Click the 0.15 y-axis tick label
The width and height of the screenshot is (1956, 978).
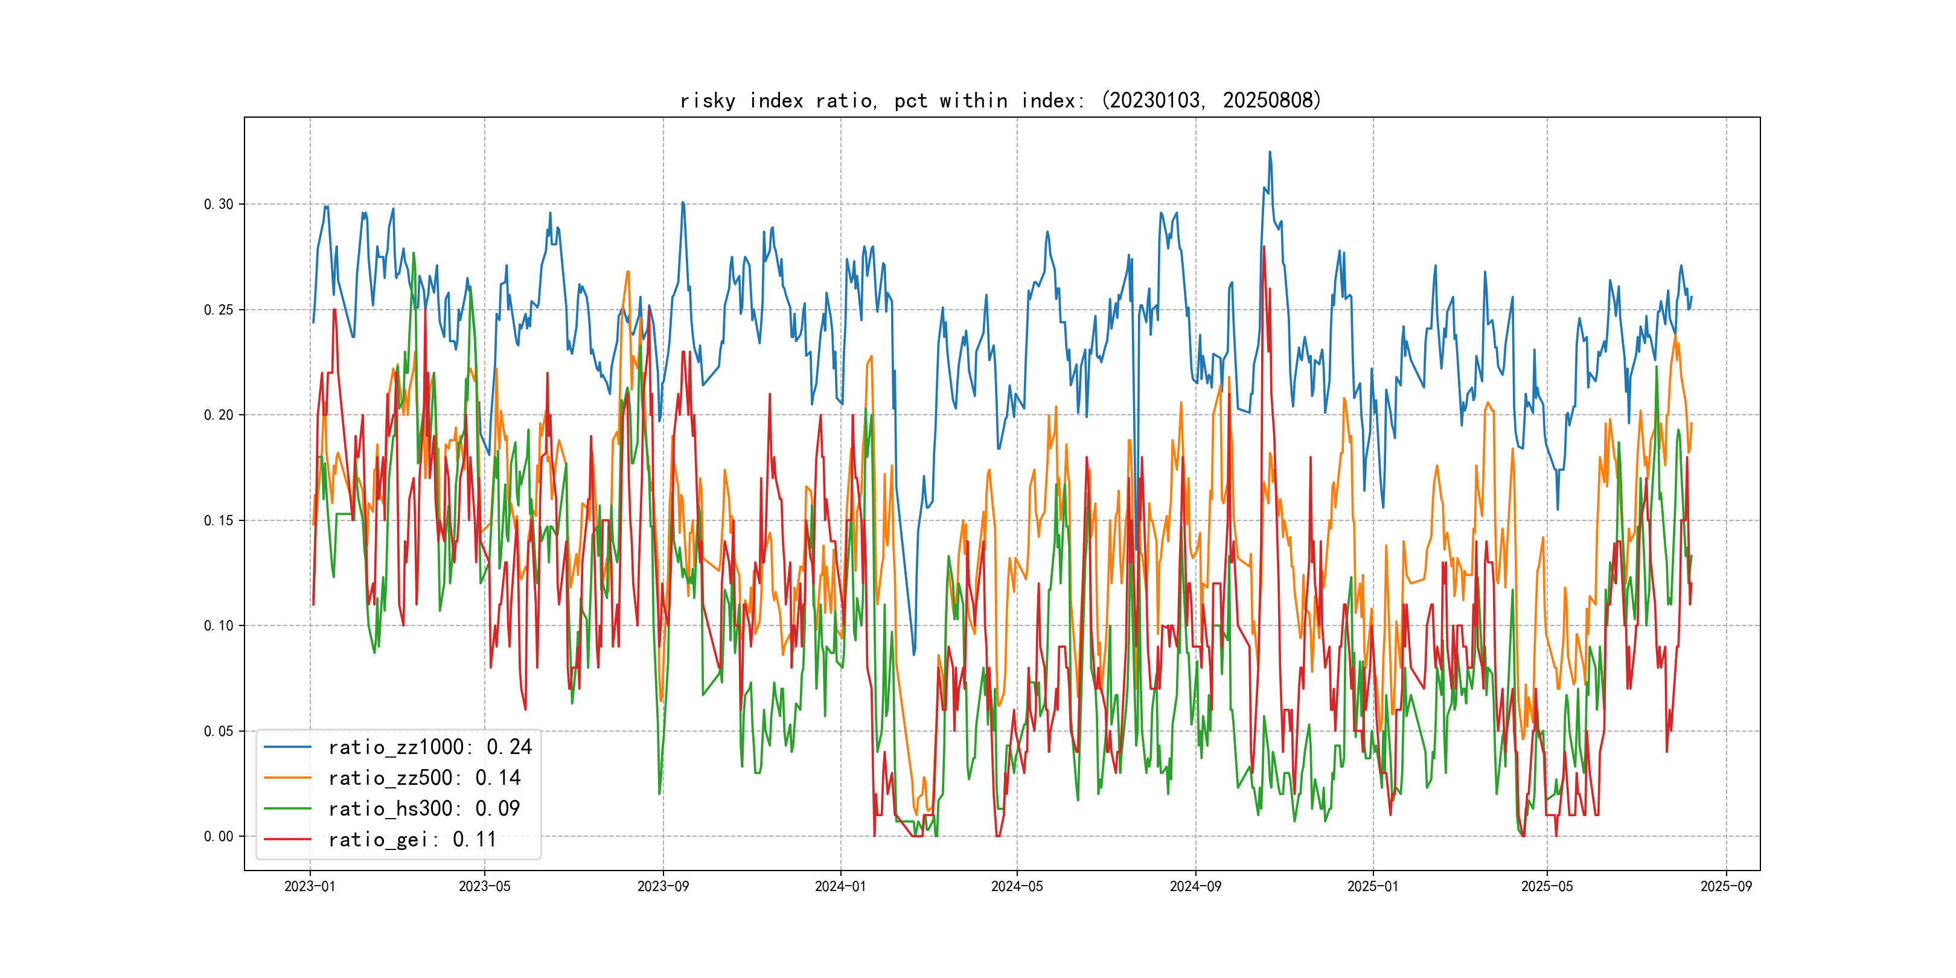(x=219, y=520)
